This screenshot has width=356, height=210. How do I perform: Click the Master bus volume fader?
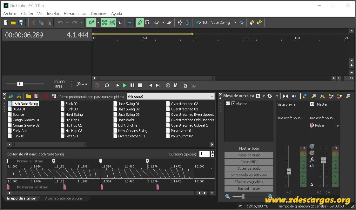click(323, 160)
